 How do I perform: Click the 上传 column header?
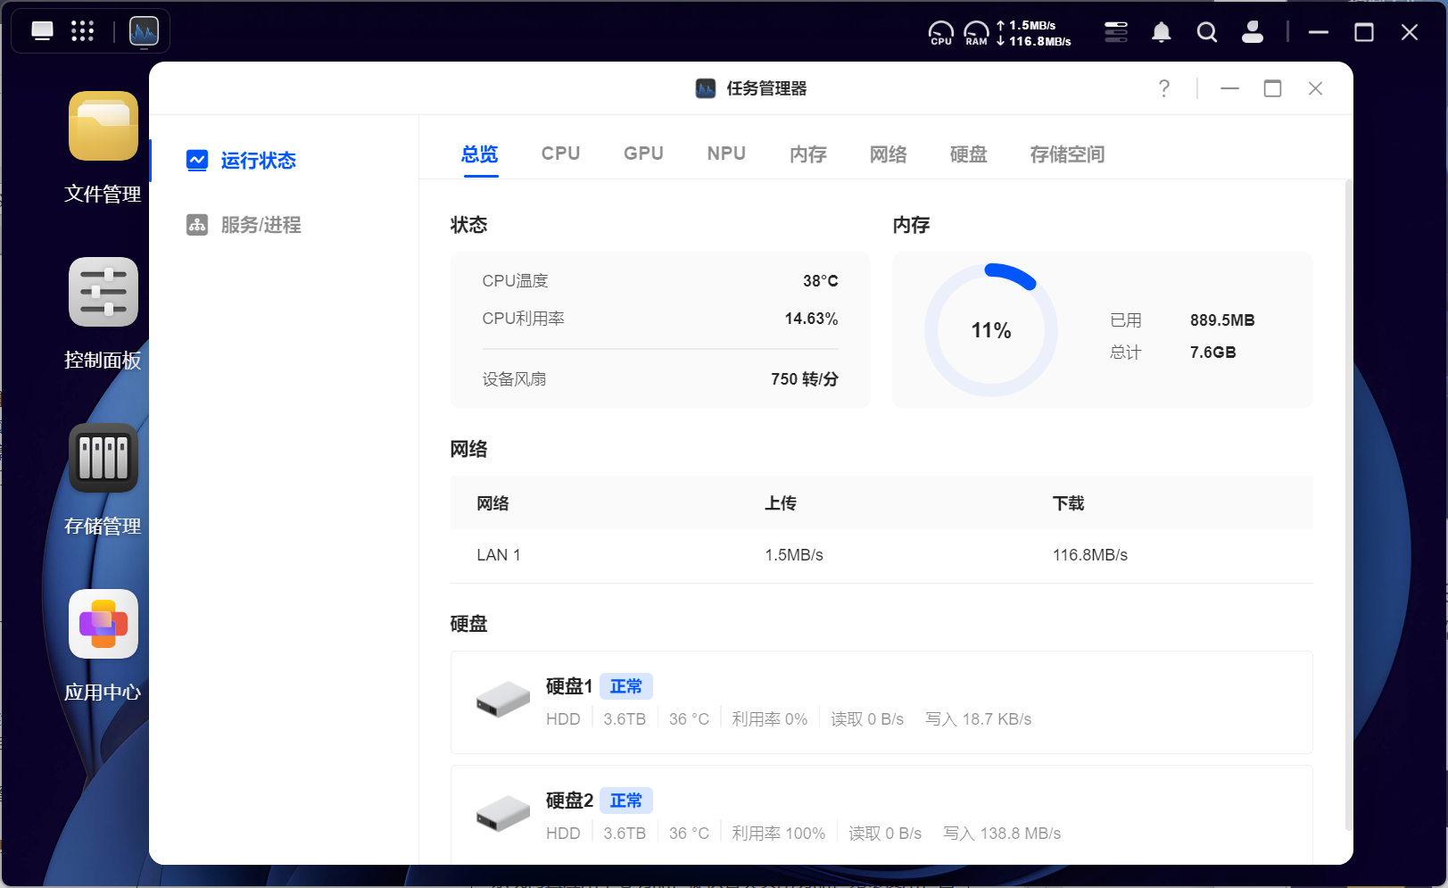click(781, 503)
